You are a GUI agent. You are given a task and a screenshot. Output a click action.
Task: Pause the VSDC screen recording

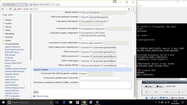pyautogui.click(x=149, y=86)
